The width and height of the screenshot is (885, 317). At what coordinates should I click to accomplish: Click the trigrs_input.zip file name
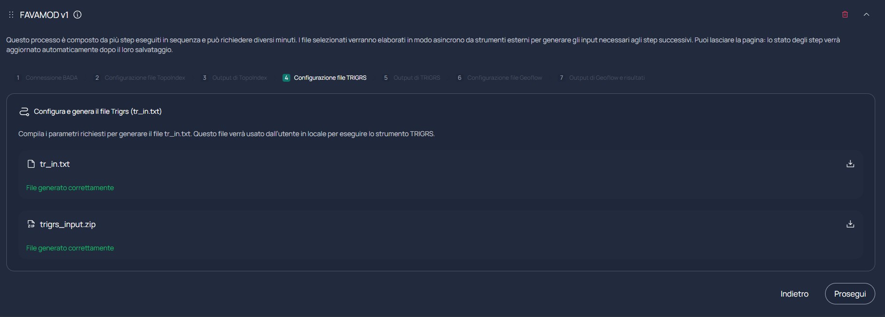coord(68,225)
